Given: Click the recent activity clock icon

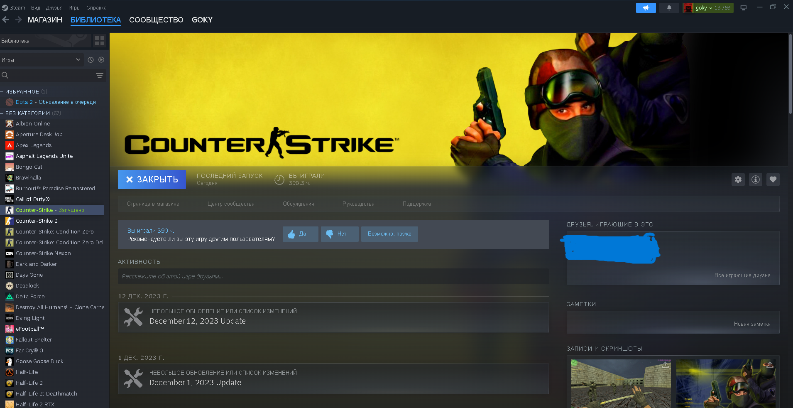Looking at the screenshot, I should [91, 60].
